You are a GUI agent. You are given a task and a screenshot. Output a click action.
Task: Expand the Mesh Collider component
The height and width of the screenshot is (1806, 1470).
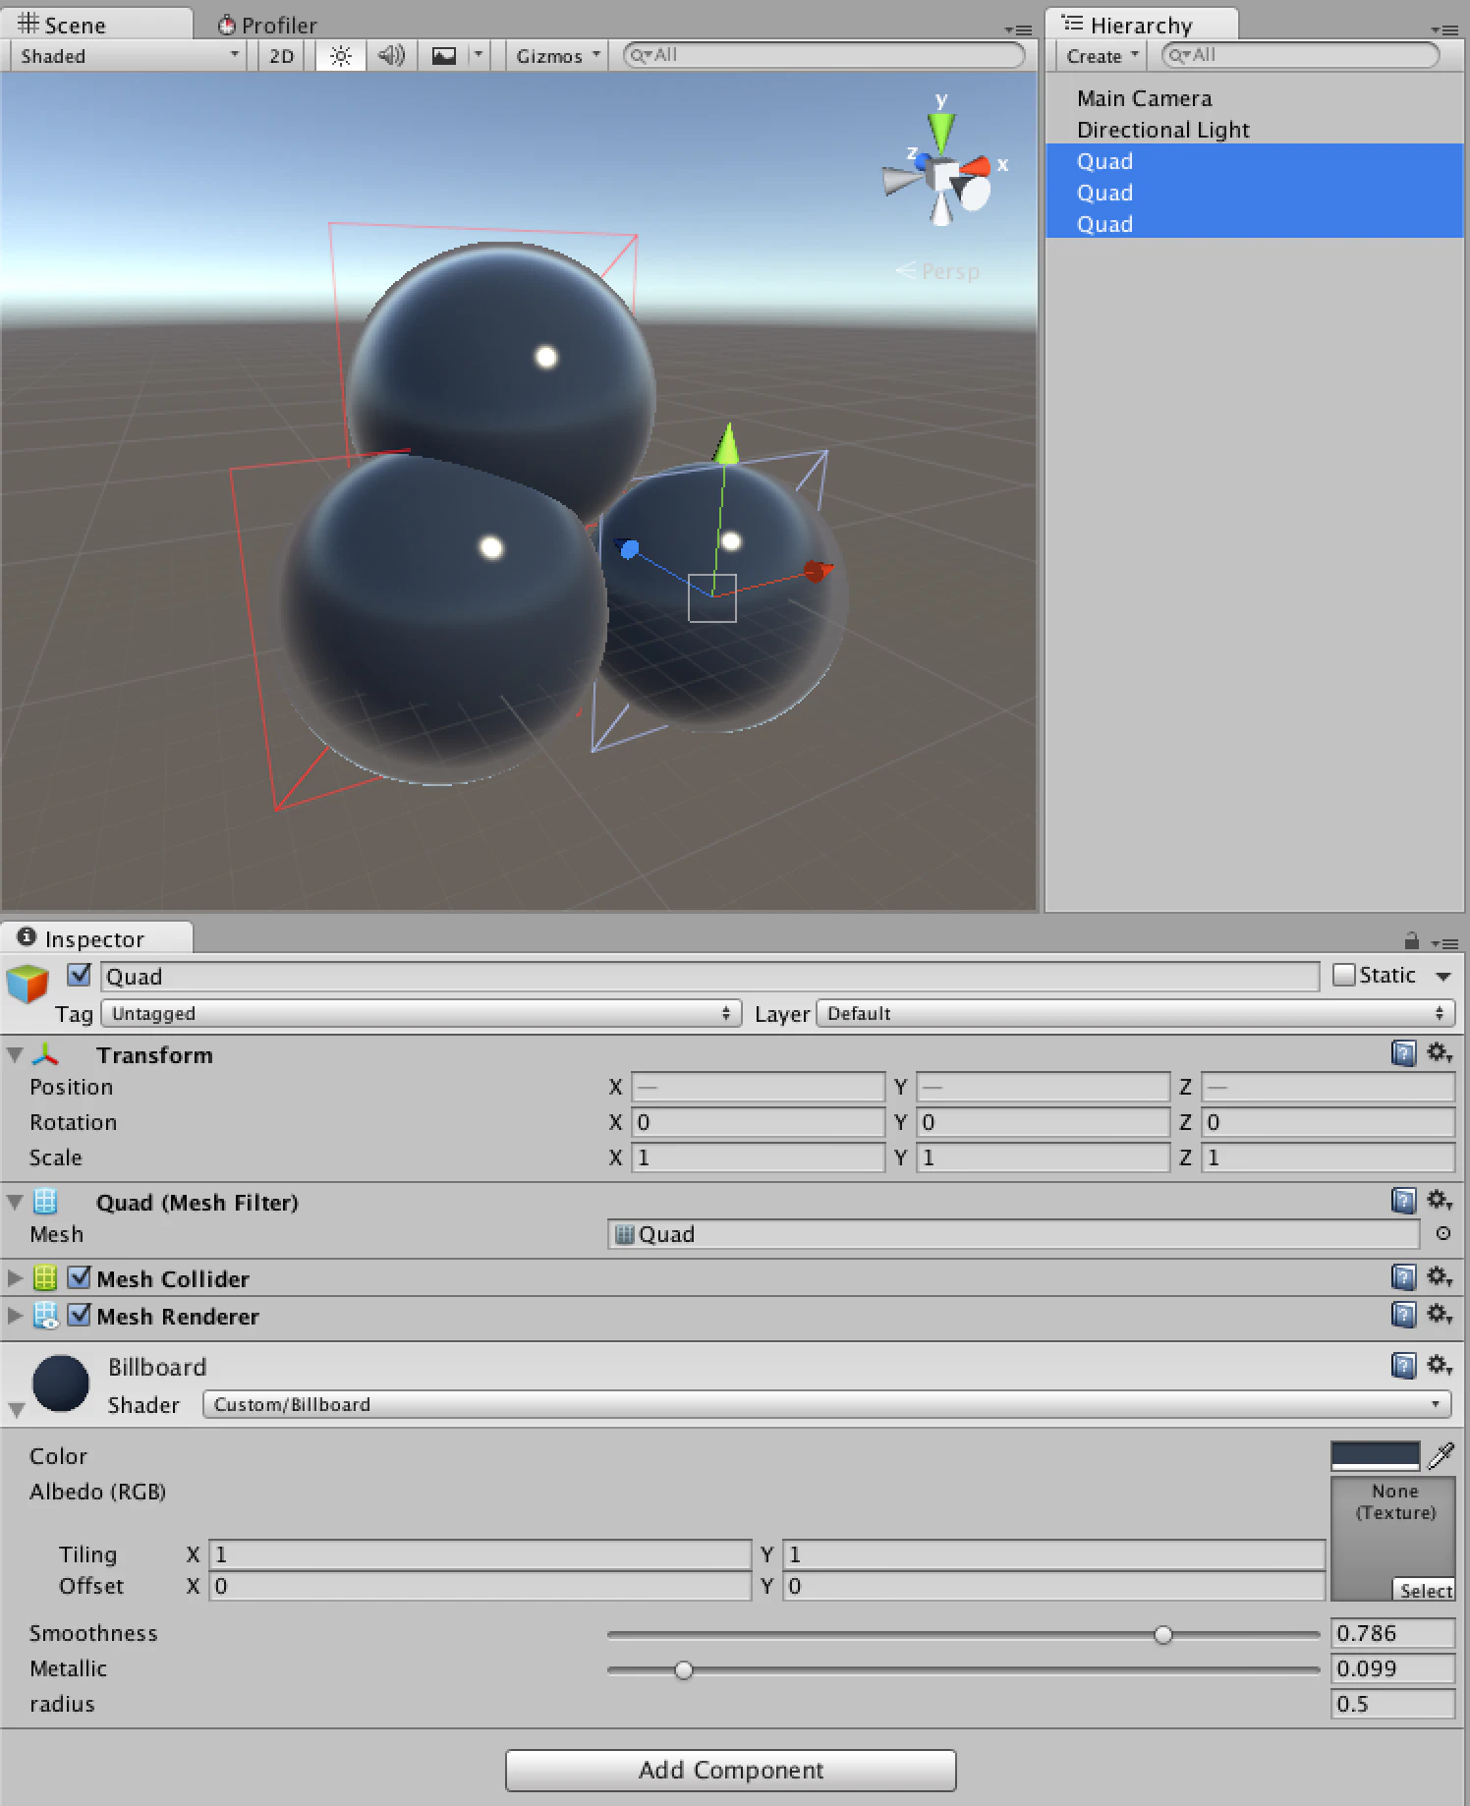[x=15, y=1277]
